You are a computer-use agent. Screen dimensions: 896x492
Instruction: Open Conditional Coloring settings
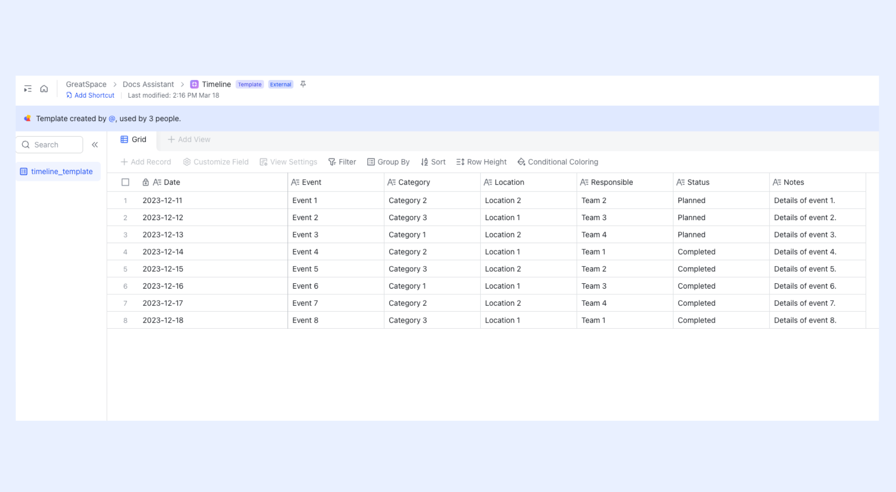(558, 162)
